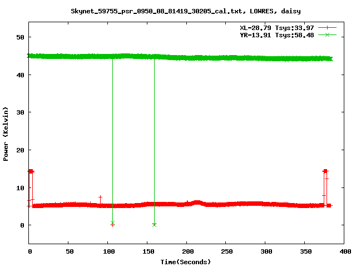Click the y-axis tick label 30
The height and width of the screenshot is (267, 356).
[x=20, y=112]
